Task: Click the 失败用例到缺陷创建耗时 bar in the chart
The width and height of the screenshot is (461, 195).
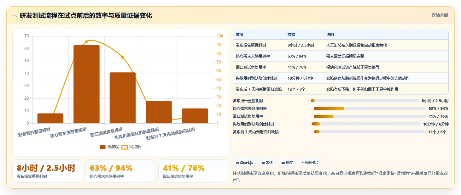Action: [x=159, y=112]
